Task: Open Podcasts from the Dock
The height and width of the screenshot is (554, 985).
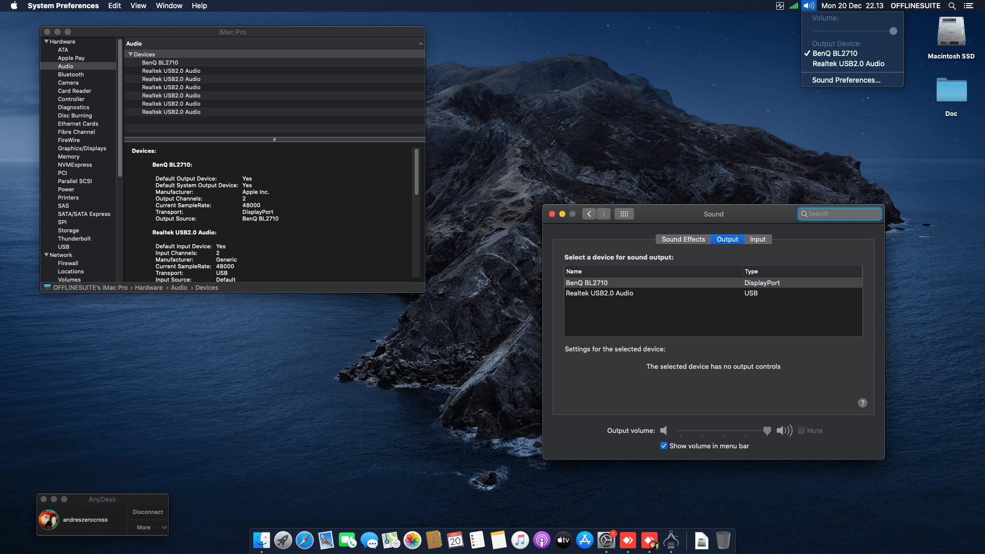Action: pyautogui.click(x=542, y=540)
